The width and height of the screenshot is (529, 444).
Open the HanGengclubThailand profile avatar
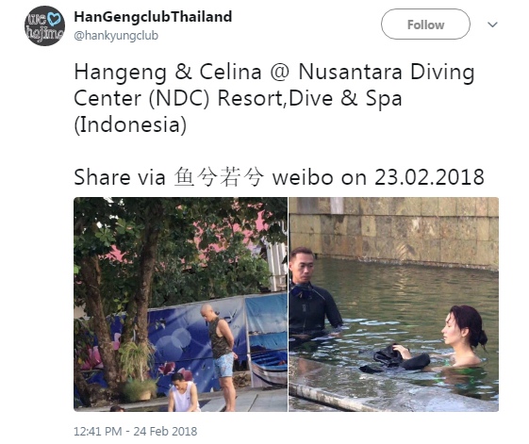(44, 26)
